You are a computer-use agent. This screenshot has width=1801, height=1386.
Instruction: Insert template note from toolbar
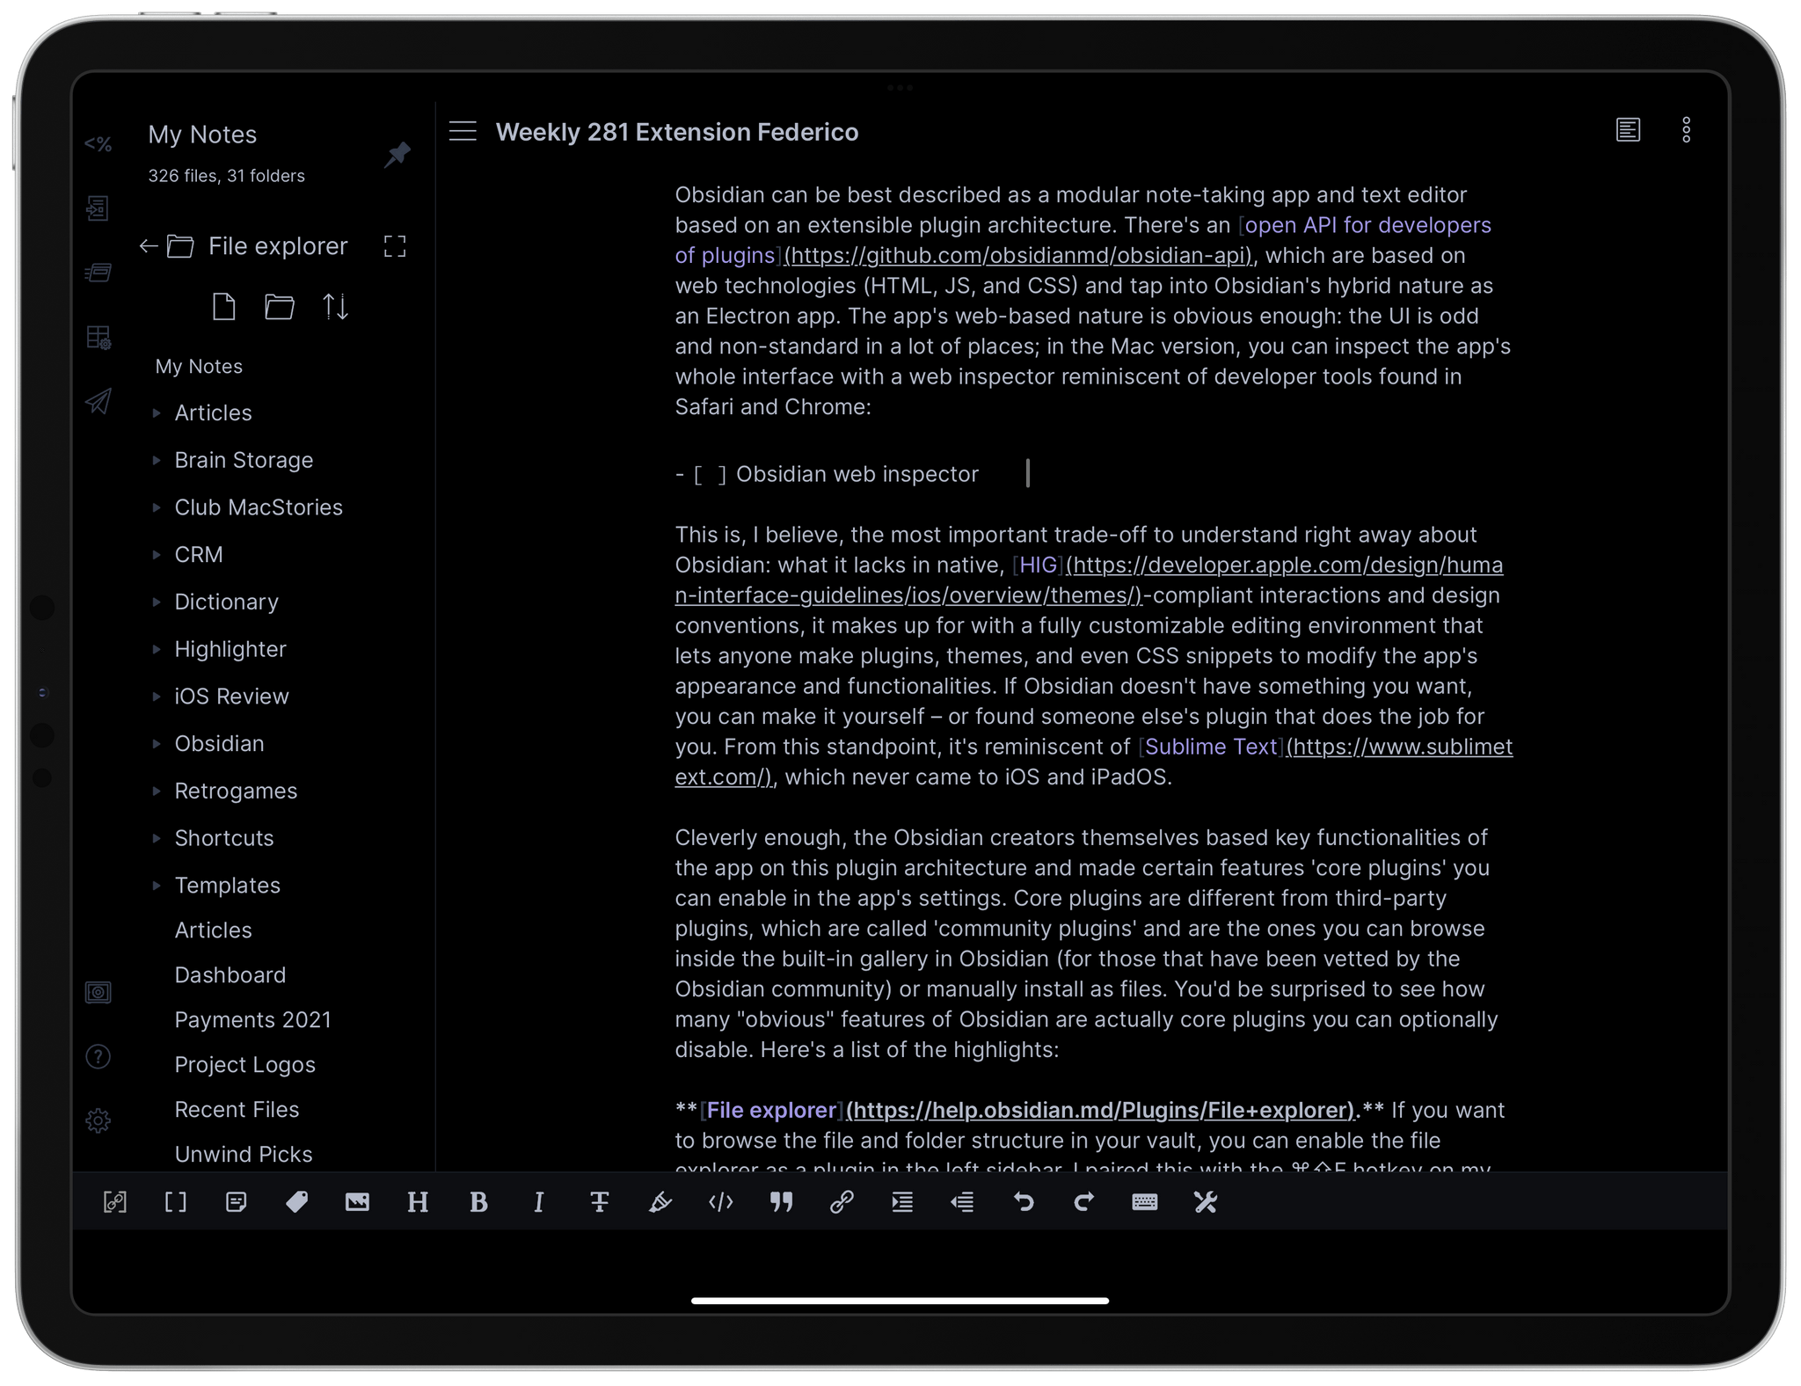point(236,1202)
